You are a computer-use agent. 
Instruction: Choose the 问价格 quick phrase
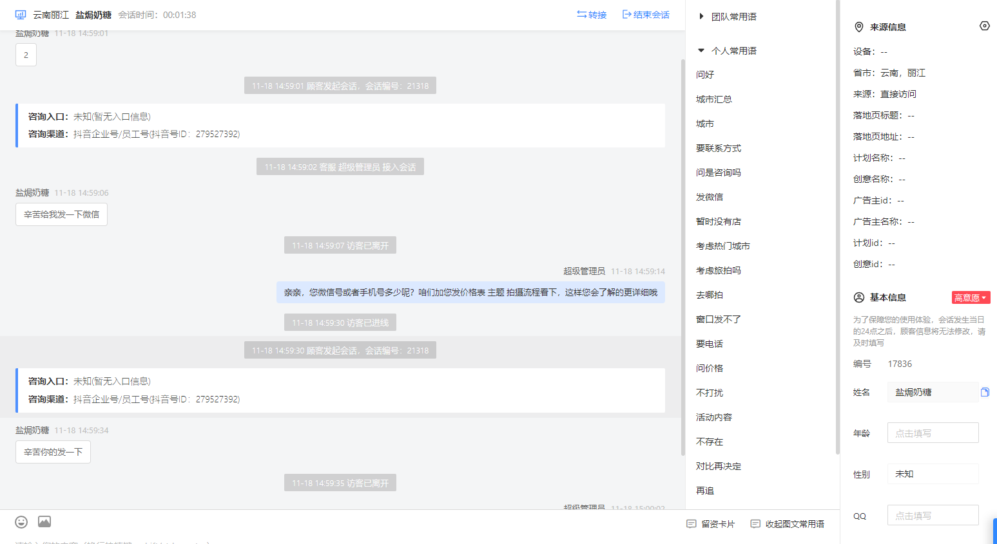(710, 368)
